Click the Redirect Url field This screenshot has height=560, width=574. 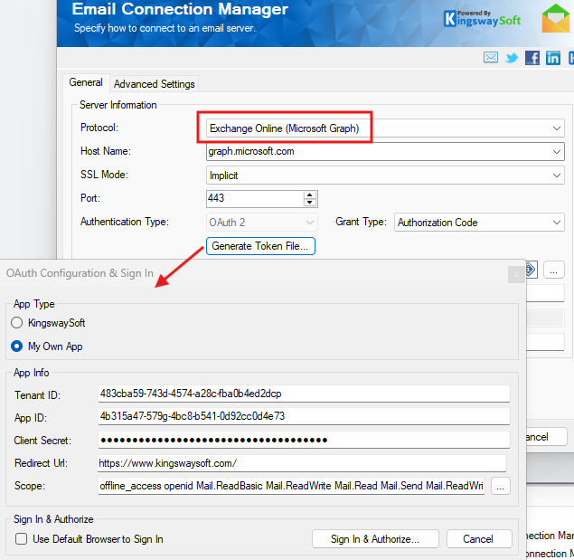302,463
